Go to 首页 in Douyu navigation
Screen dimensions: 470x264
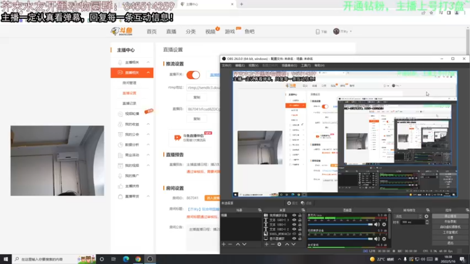(152, 32)
